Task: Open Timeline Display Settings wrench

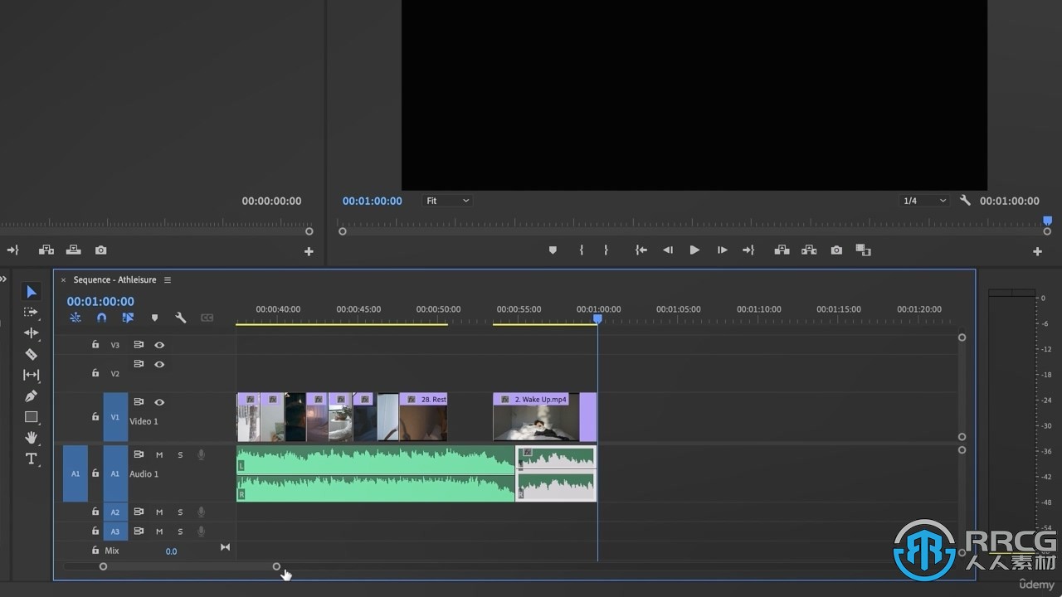Action: pyautogui.click(x=181, y=318)
